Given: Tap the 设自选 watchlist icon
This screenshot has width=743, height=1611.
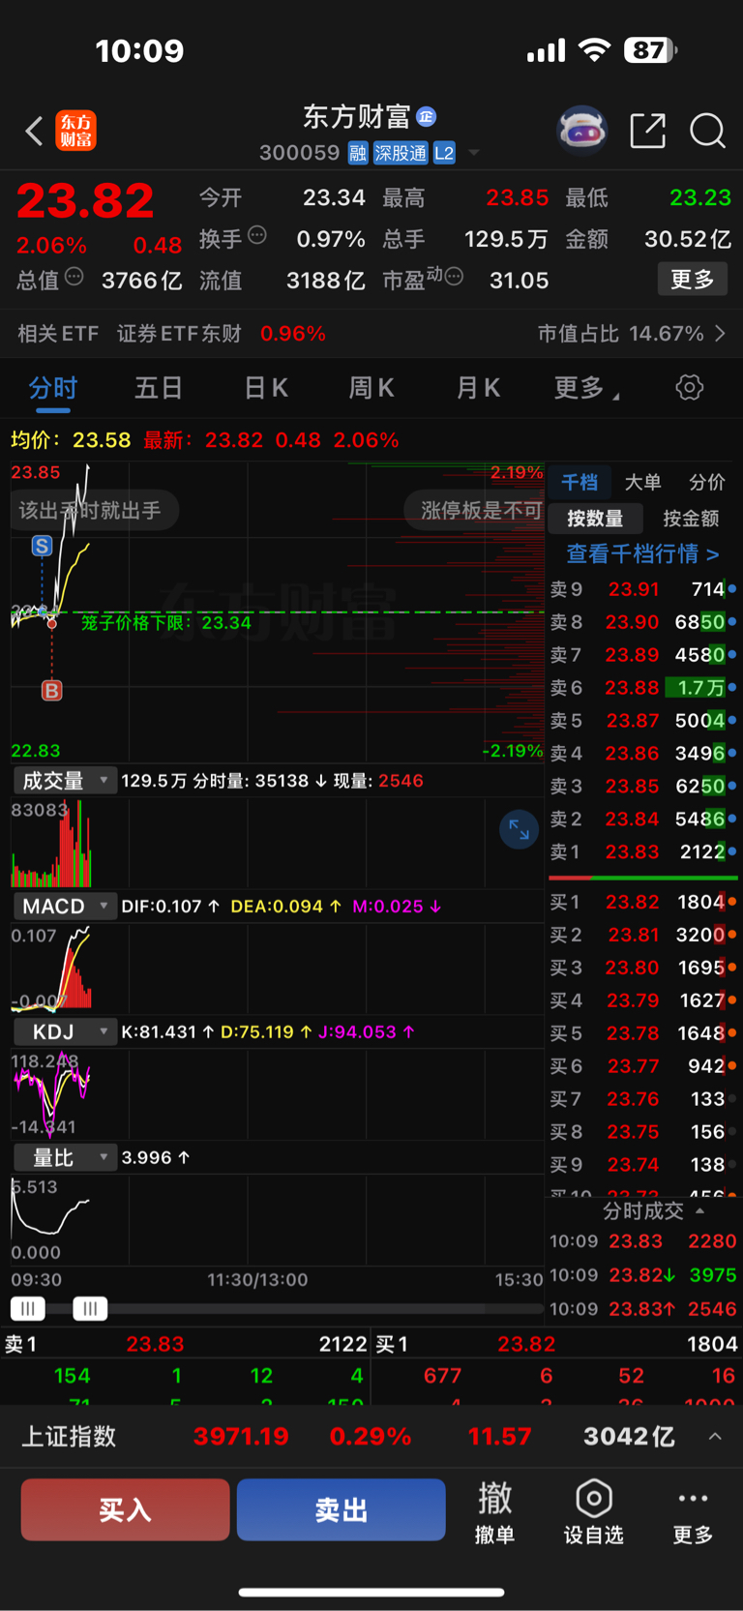Looking at the screenshot, I should [594, 1511].
